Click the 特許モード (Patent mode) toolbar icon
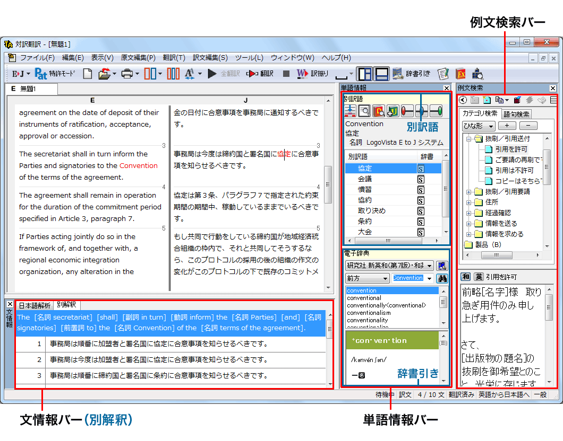Viewport: 563px width, 441px height. tap(55, 74)
